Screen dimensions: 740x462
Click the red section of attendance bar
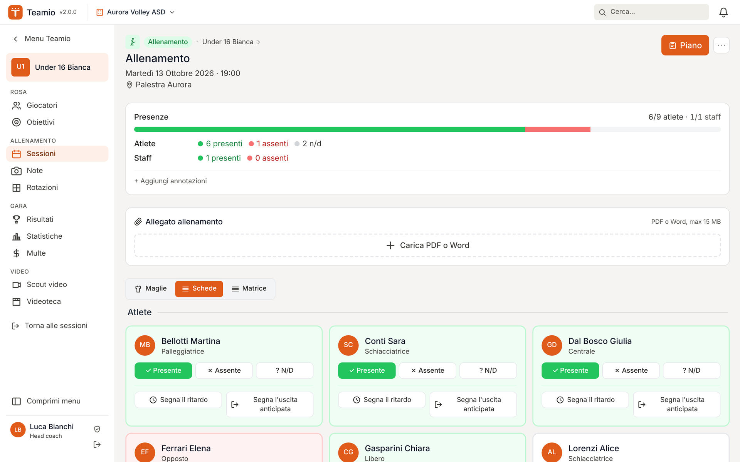[x=558, y=129]
